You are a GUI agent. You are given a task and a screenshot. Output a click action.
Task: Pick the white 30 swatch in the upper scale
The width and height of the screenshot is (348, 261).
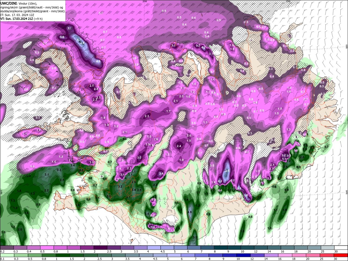(341, 247)
